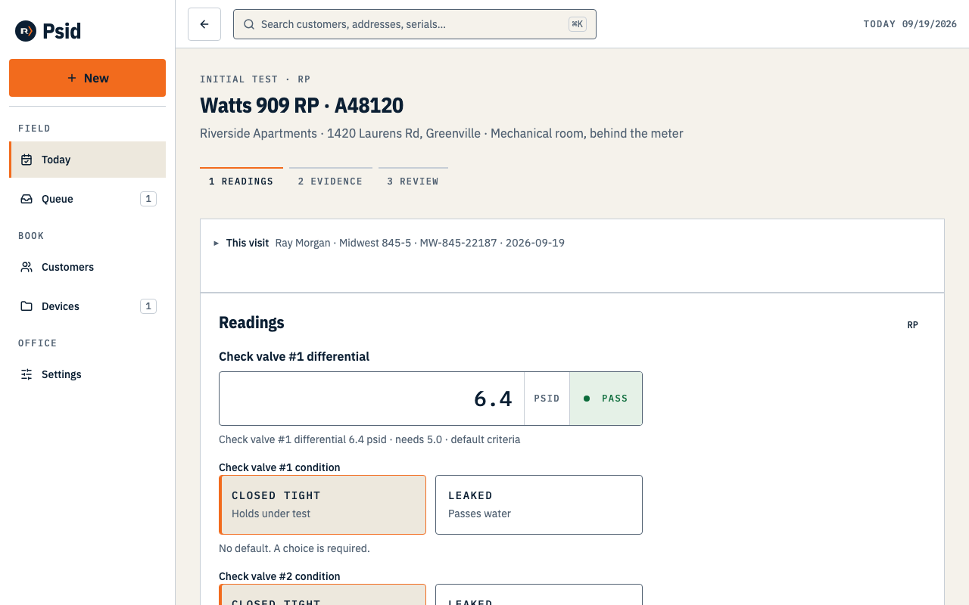Image resolution: width=969 pixels, height=605 pixels.
Task: Switch to the 1 Readings step tab
Action: [241, 178]
